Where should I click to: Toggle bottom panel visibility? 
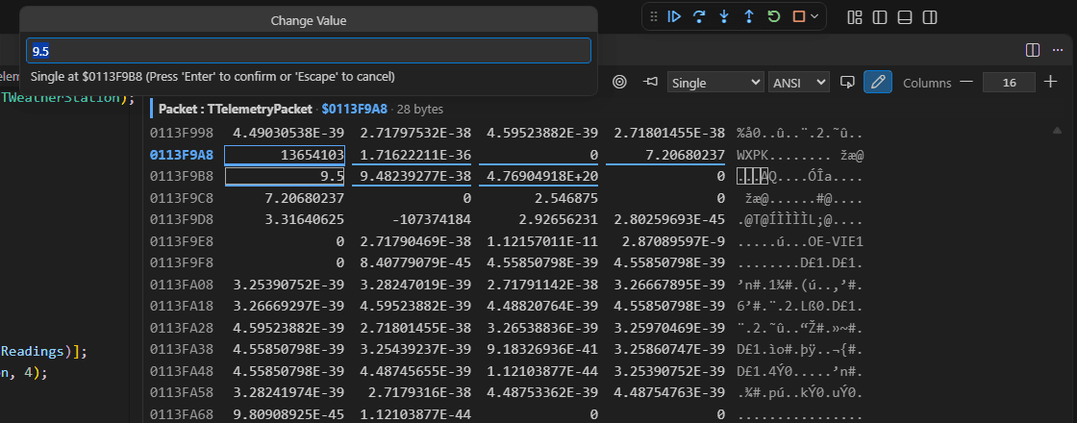[905, 17]
